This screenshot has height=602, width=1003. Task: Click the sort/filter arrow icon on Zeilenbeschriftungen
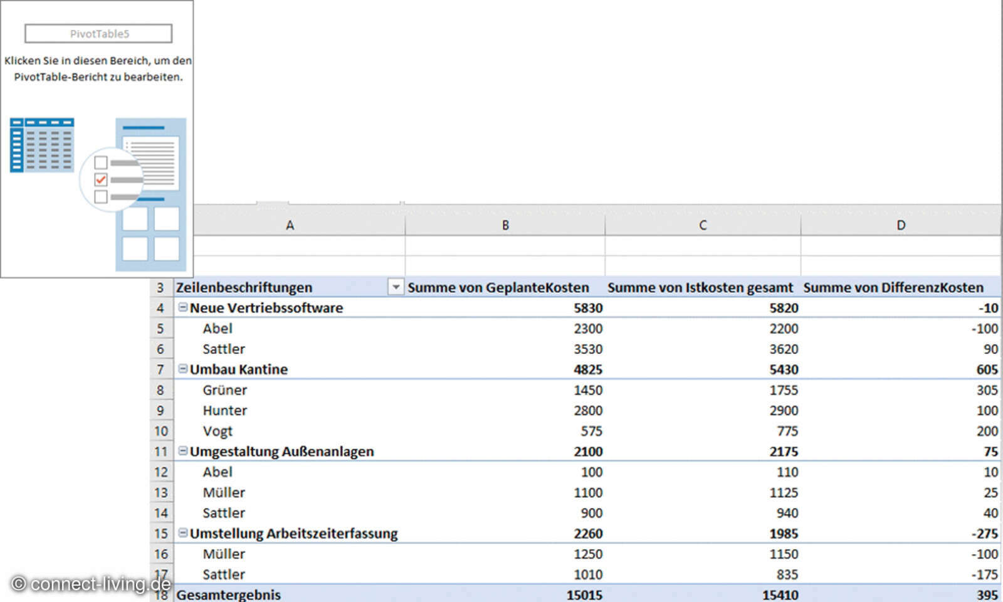tap(396, 287)
